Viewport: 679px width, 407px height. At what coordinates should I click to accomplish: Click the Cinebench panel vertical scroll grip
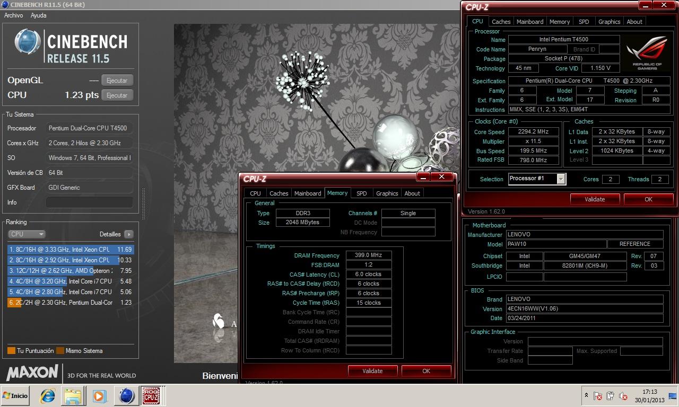tap(142, 204)
